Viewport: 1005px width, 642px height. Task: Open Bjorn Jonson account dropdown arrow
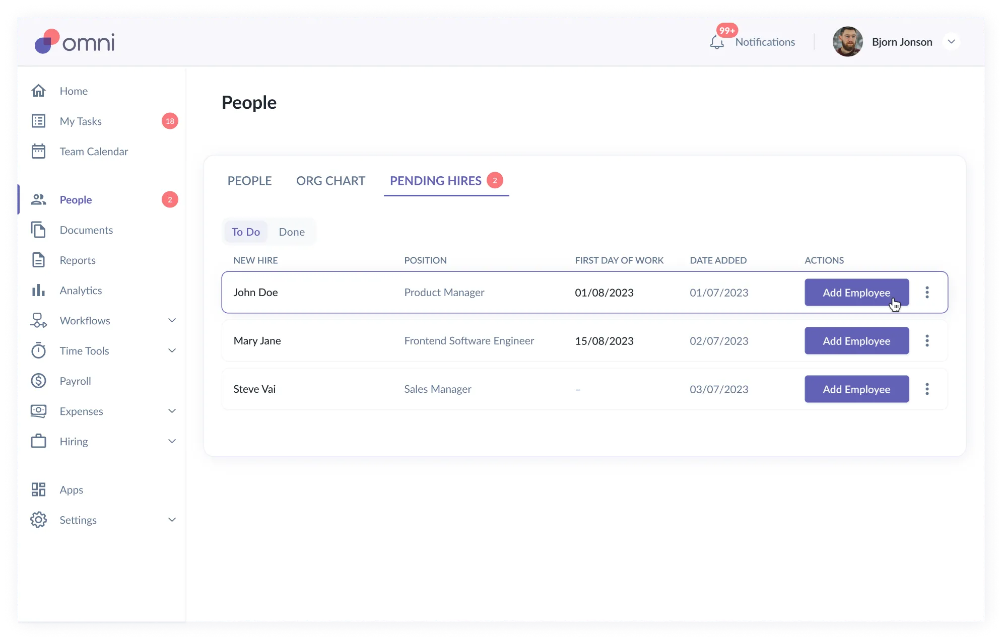[951, 42]
